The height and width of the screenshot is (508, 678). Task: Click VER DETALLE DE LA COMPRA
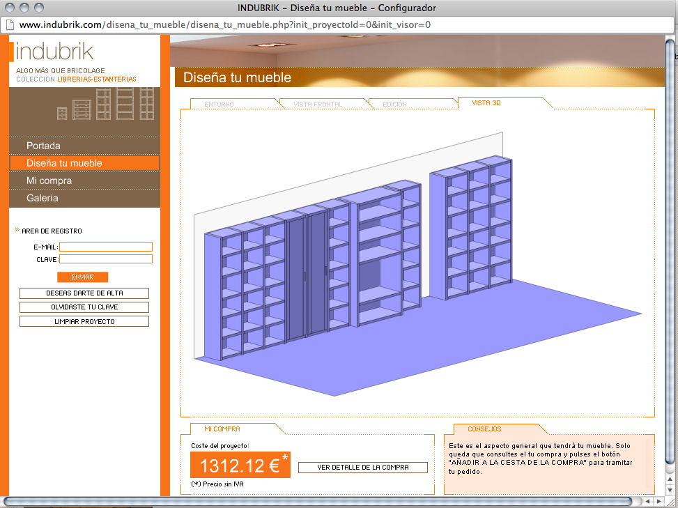pos(363,468)
